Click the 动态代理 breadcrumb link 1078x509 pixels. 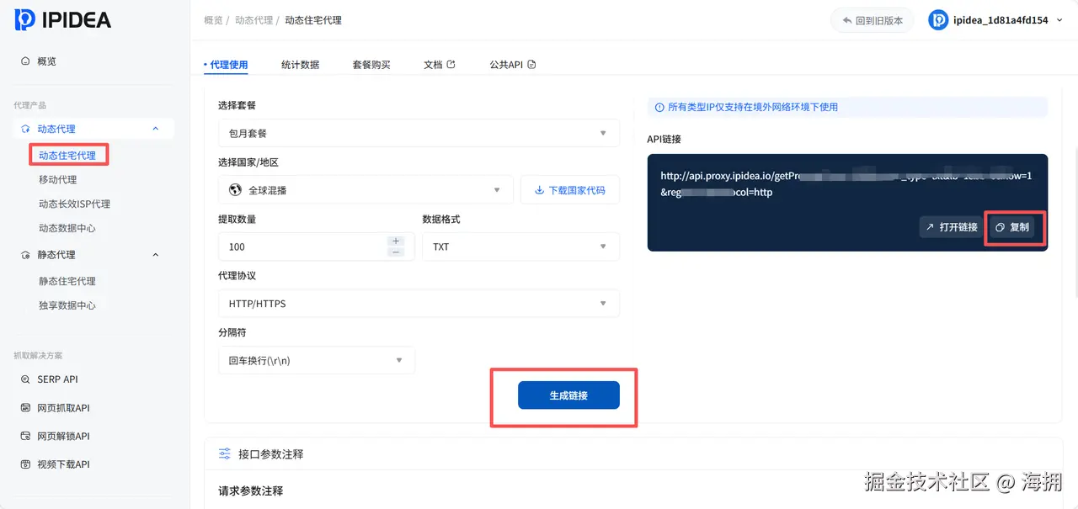point(253,20)
